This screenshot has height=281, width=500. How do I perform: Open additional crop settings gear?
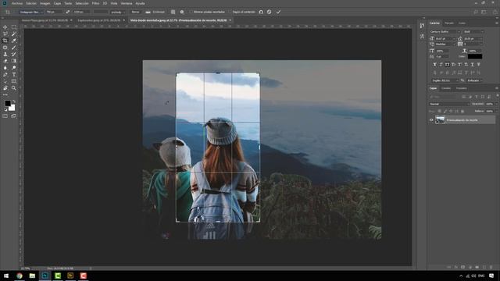182,12
